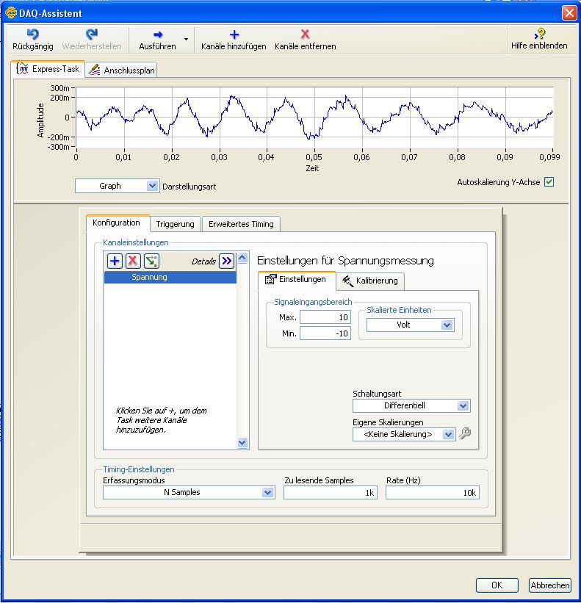
Task: Click the green channel-order icon
Action: tap(151, 261)
